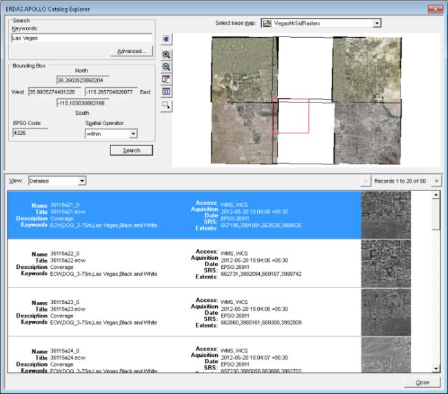448x394 pixels.
Task: Click the South bounding box field
Action: coord(83,103)
